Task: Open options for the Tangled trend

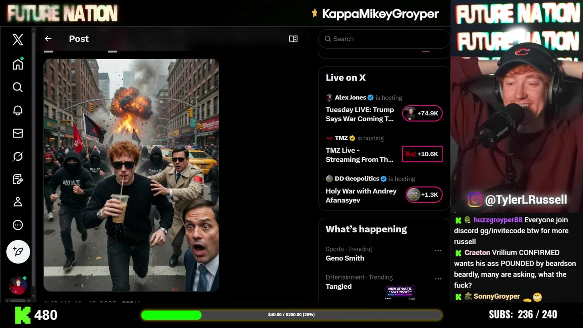Action: point(438,279)
